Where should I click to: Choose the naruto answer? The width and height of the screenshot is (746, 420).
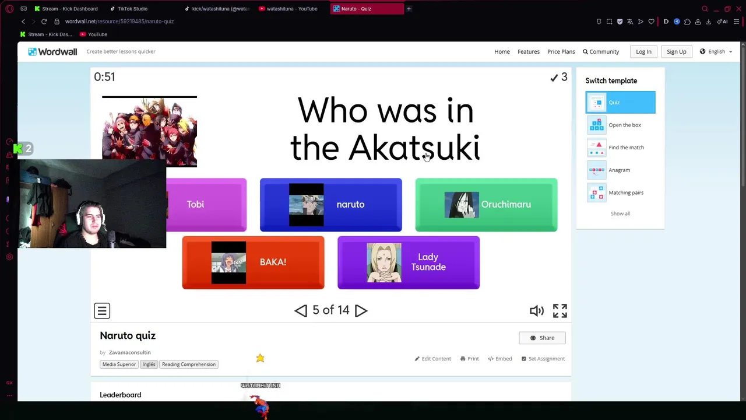pyautogui.click(x=330, y=205)
